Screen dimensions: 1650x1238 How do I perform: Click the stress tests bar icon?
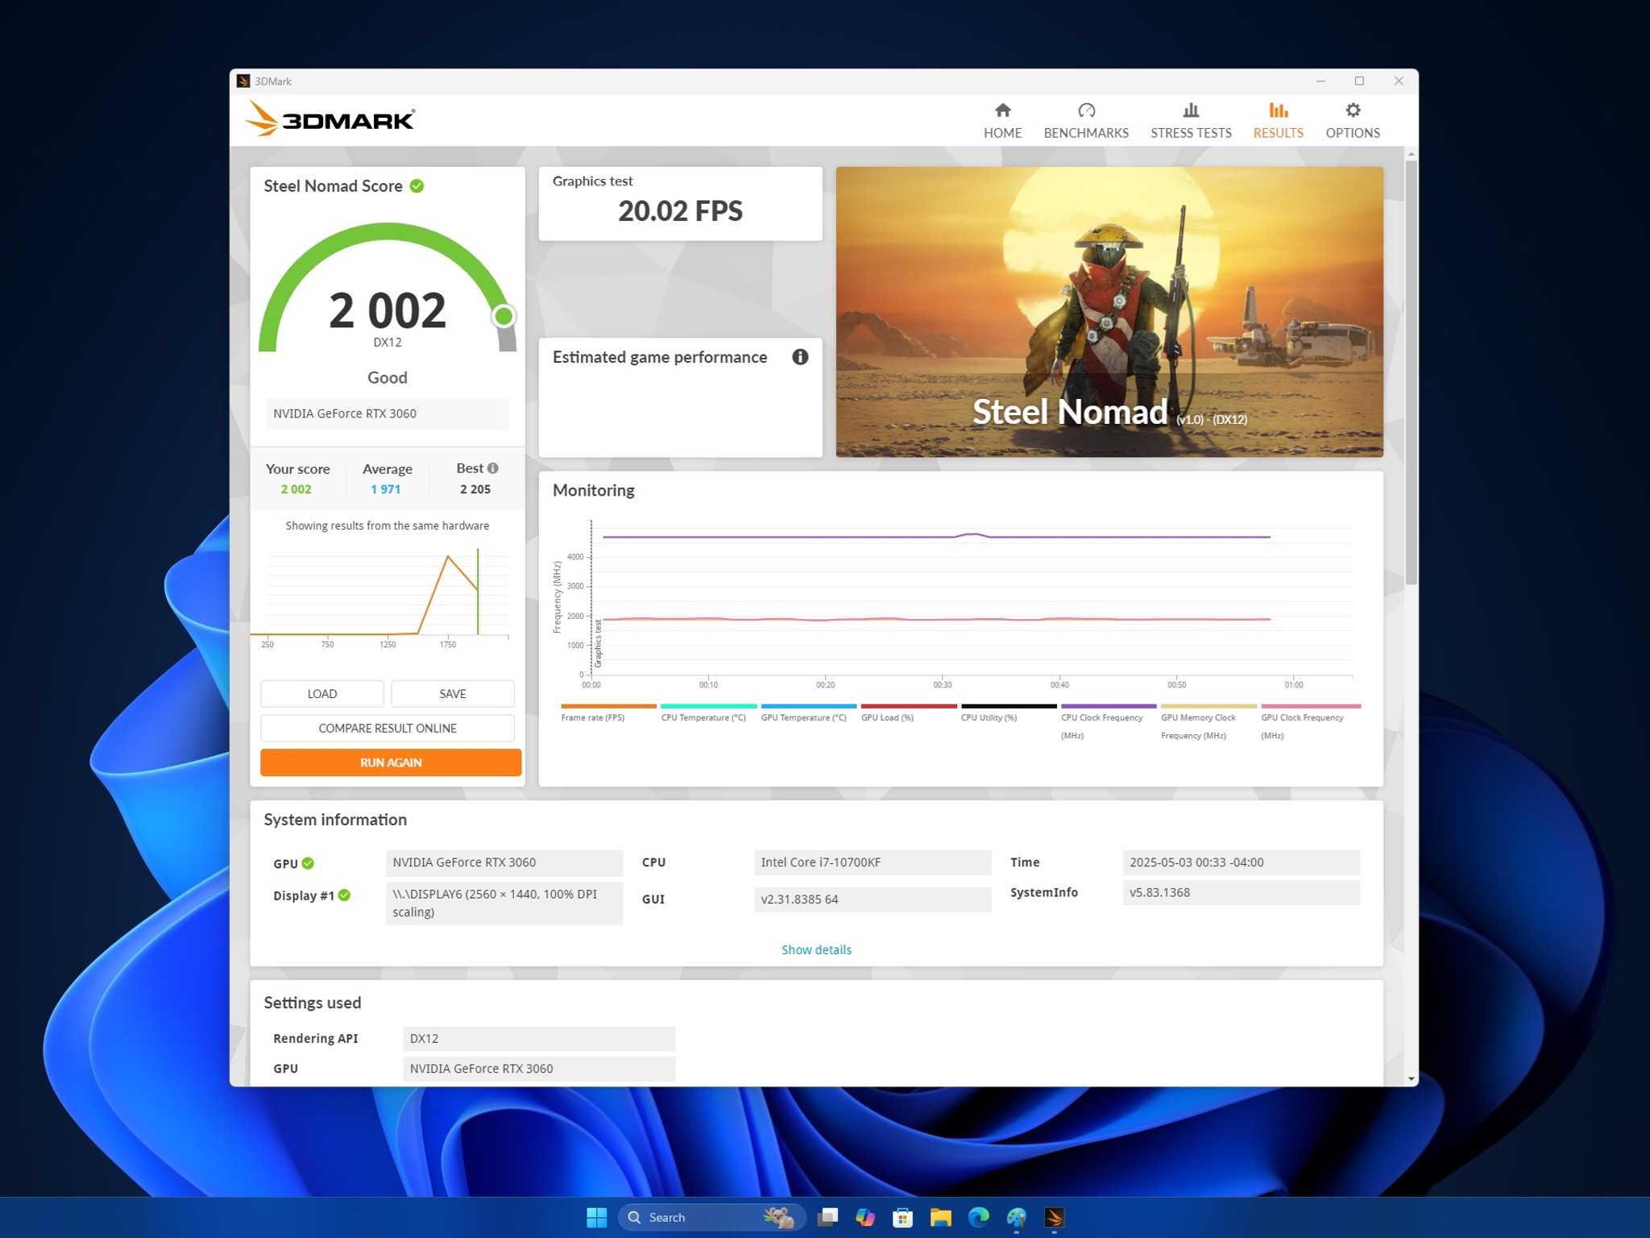(1191, 110)
